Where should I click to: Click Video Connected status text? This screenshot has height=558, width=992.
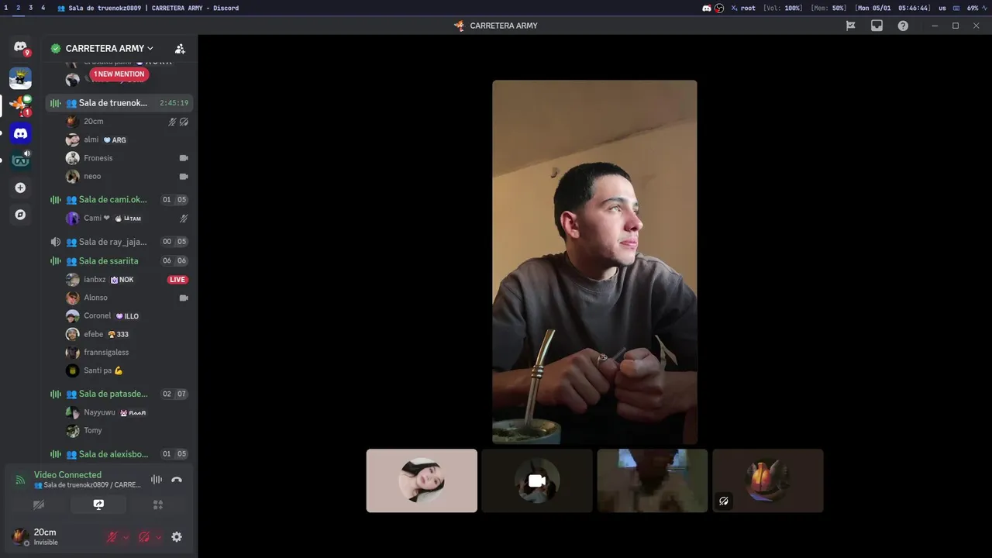pyautogui.click(x=67, y=475)
